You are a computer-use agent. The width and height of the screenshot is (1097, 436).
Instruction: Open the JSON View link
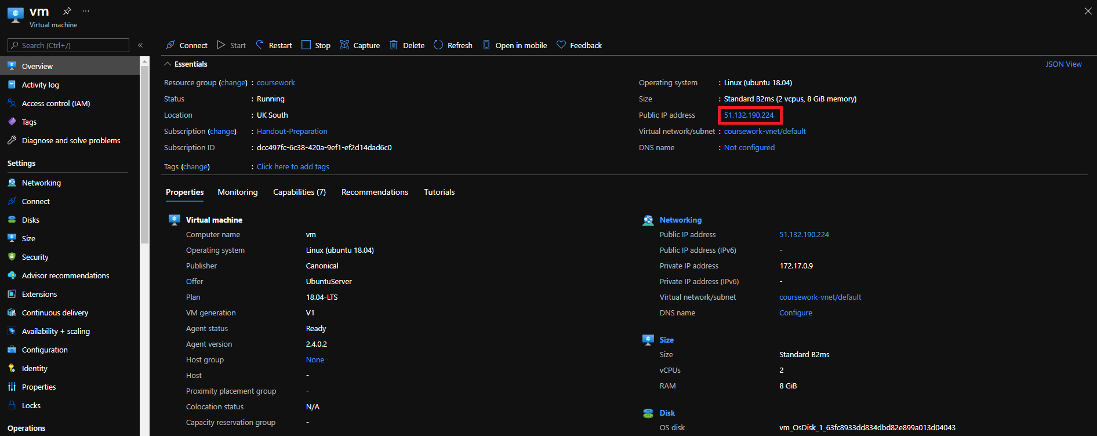[1063, 64]
